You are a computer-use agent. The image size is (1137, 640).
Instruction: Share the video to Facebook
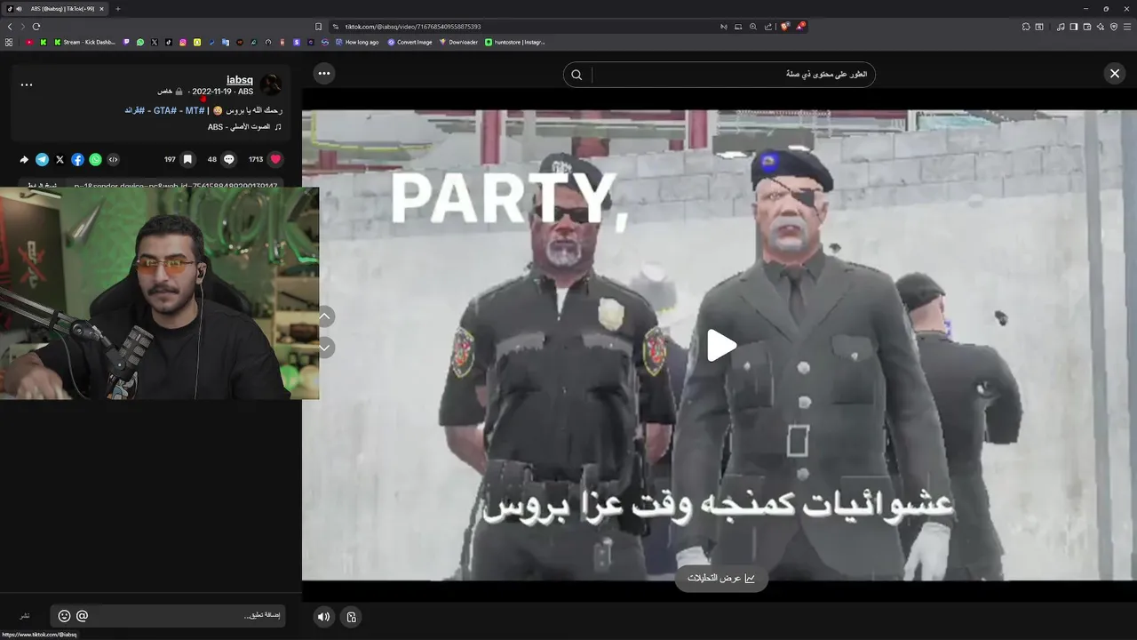click(78, 160)
